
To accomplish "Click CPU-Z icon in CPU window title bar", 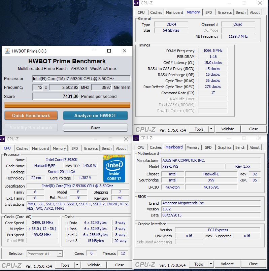I will 2,139.
